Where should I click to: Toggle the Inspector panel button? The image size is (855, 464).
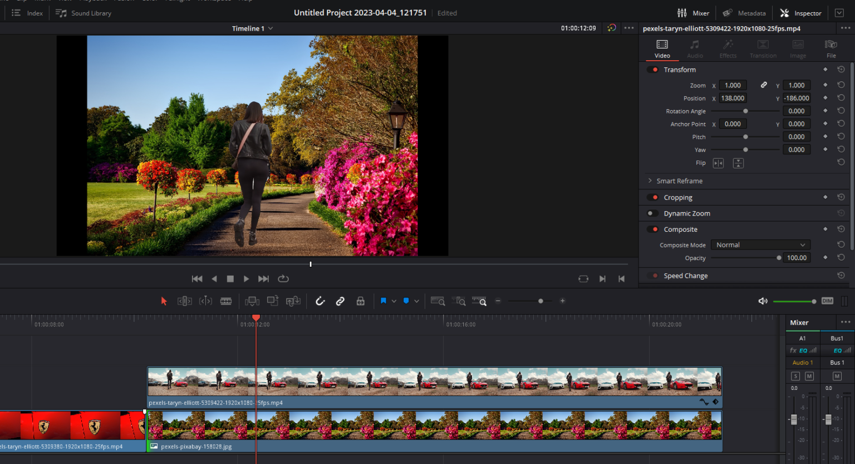pos(801,13)
